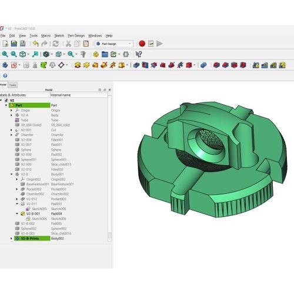Click the Additive helix icon

[x=113, y=65]
